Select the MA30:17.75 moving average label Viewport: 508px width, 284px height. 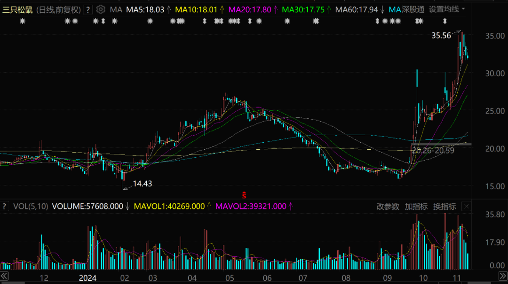303,10
